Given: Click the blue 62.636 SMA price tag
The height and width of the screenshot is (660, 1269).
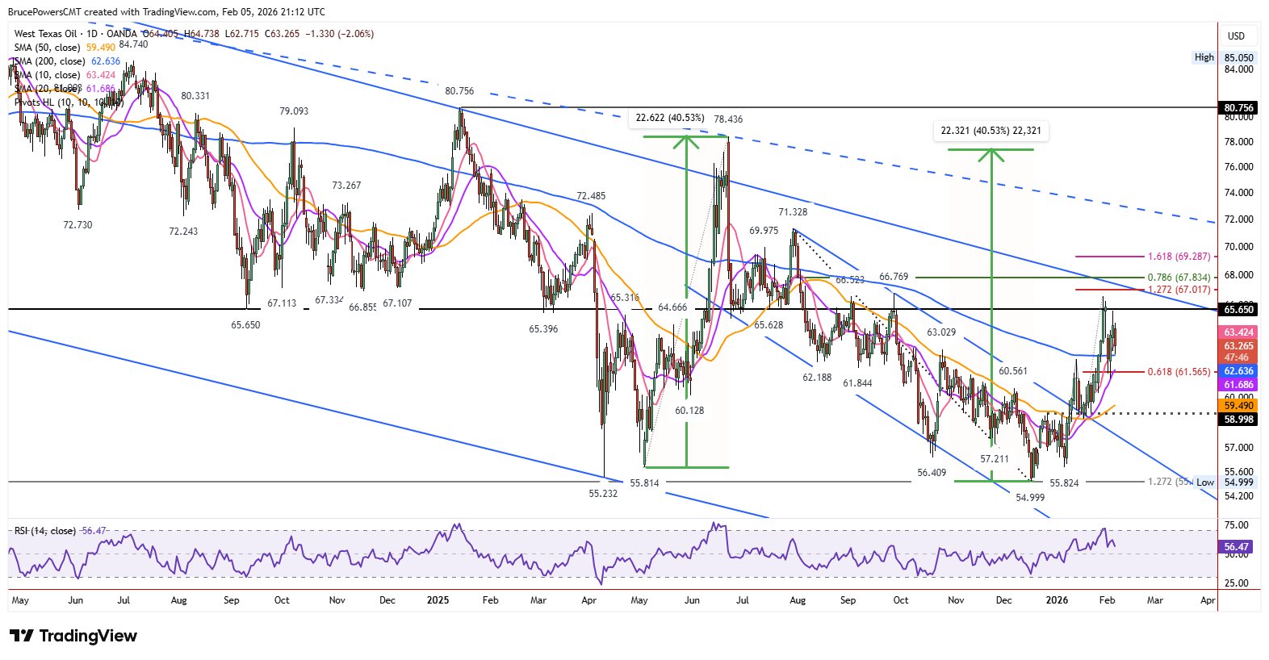Looking at the screenshot, I should pyautogui.click(x=1238, y=372).
